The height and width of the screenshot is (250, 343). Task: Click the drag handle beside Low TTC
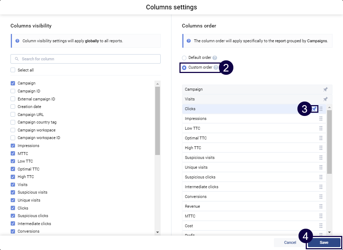click(x=321, y=128)
